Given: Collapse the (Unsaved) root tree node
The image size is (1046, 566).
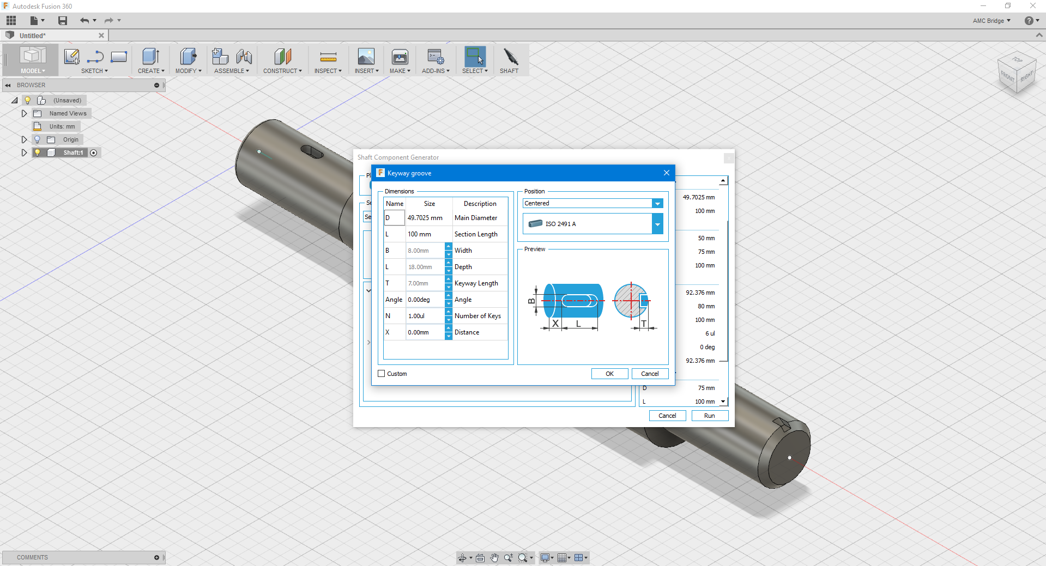Looking at the screenshot, I should [x=15, y=100].
